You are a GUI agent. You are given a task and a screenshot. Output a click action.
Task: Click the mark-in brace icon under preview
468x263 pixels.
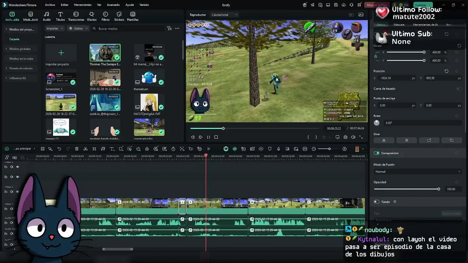308,137
